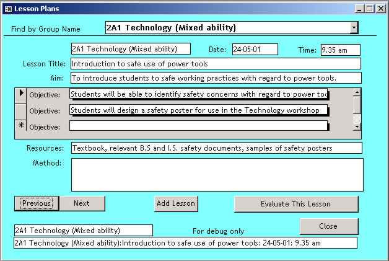Minimize the Lesson Plans window
Viewport: 389px width, 261px height.
tap(359, 9)
